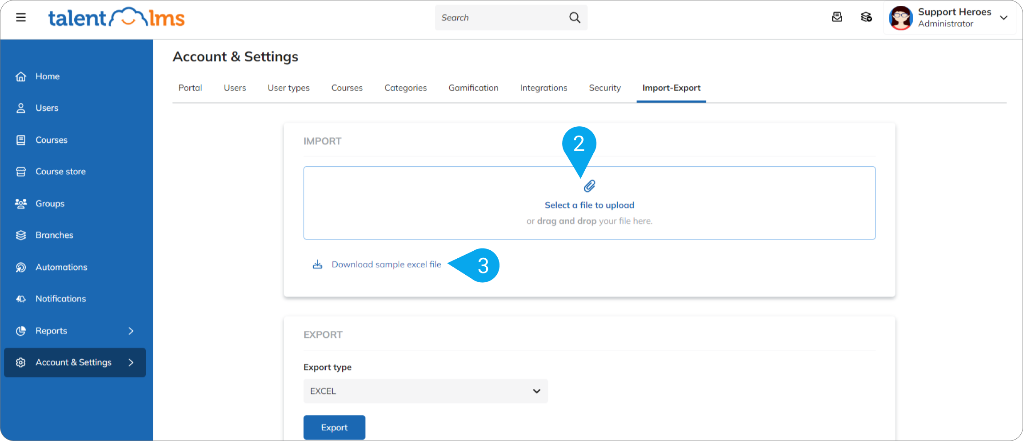Click the Support Heroes name text

coord(955,12)
